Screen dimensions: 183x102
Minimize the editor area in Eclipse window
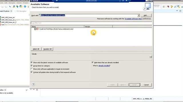tap(177, 11)
